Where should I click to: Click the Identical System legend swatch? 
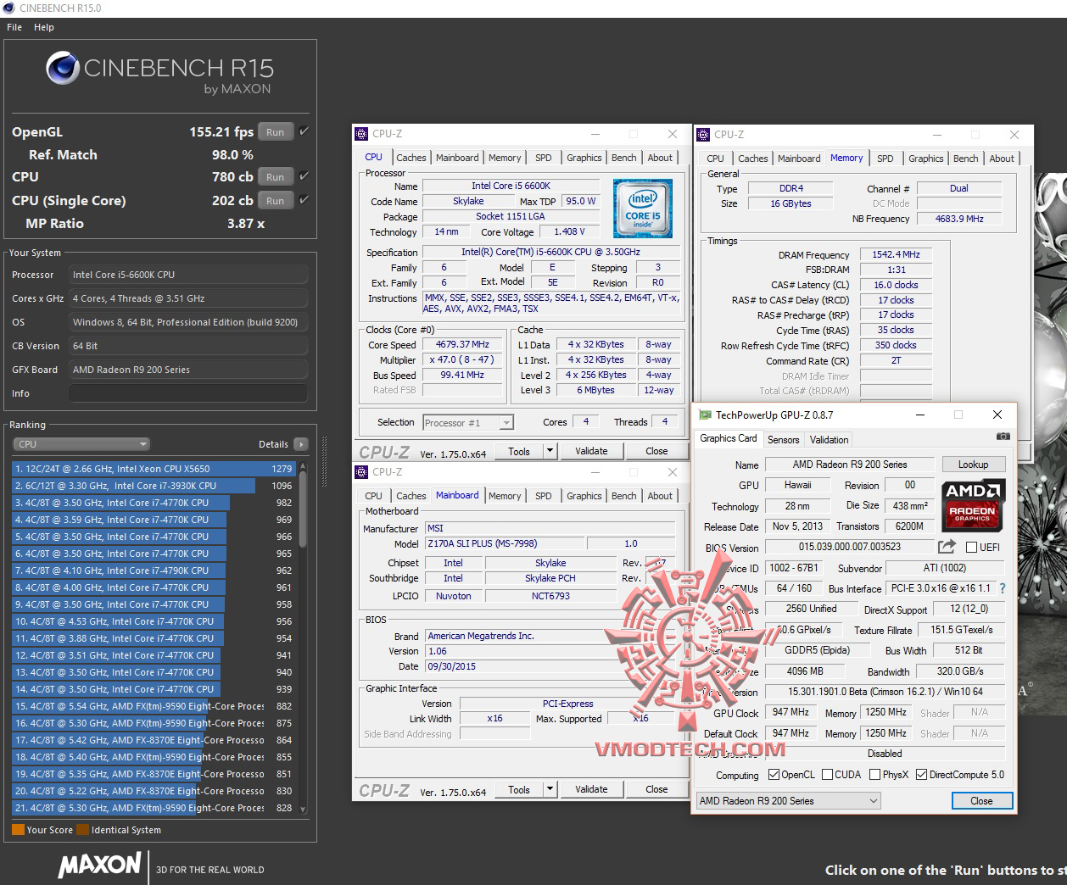(82, 830)
